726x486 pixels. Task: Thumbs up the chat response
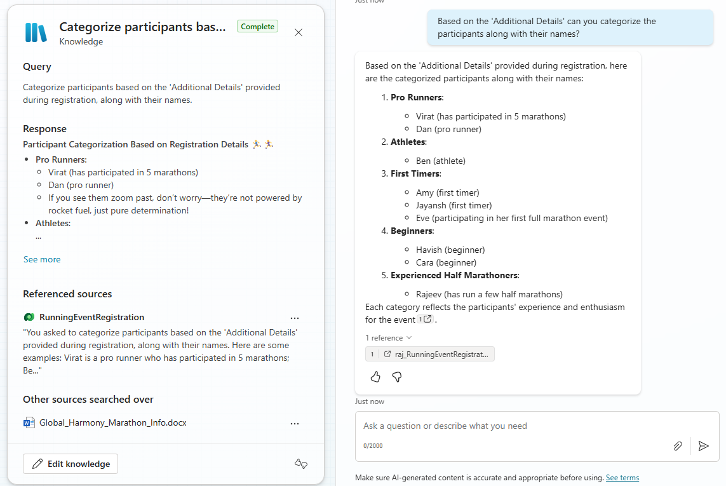[x=375, y=377]
